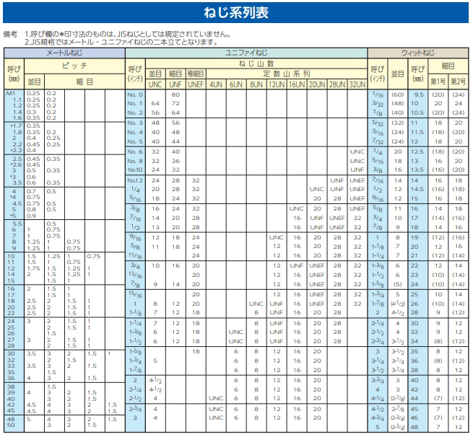The width and height of the screenshot is (473, 437).
Task: Click the 6UN column header
Action: (x=235, y=84)
